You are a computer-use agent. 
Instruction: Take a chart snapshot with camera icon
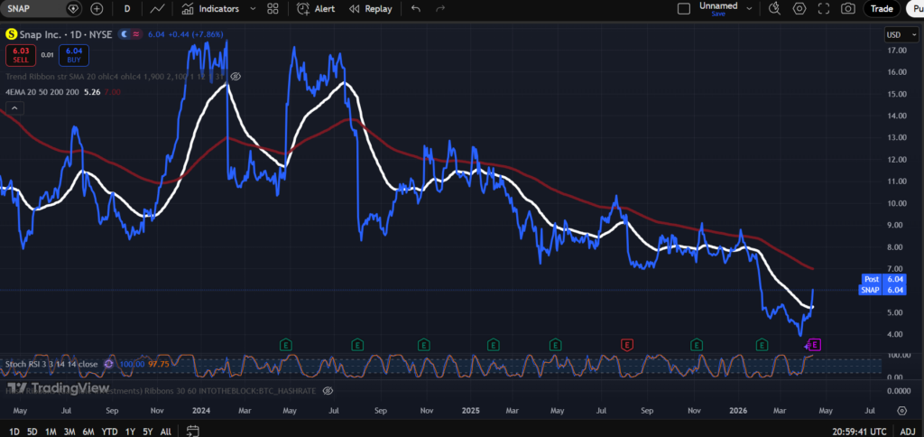(848, 8)
